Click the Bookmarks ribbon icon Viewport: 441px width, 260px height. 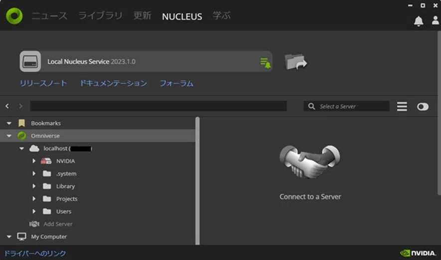coord(21,123)
